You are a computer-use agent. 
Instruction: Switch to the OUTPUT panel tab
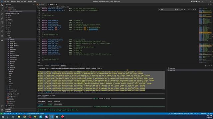coord(47,66)
